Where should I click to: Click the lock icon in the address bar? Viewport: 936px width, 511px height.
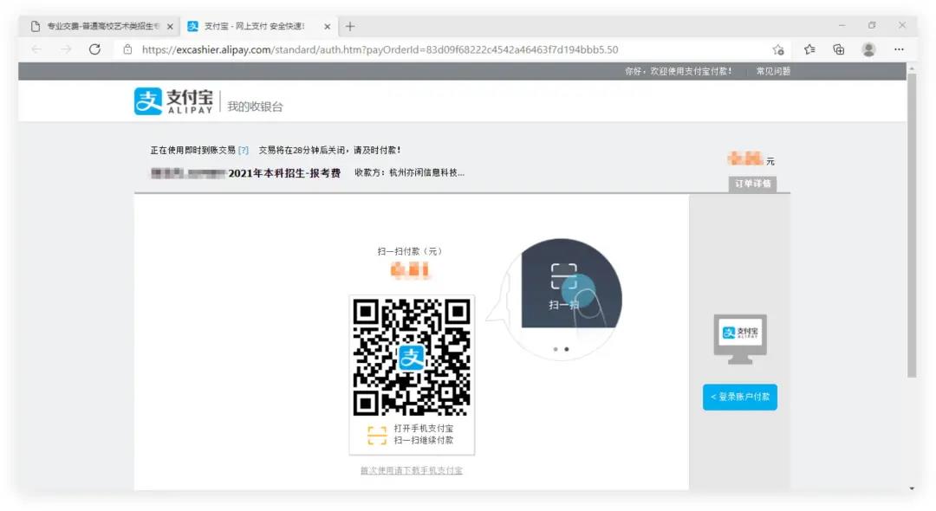coord(127,49)
